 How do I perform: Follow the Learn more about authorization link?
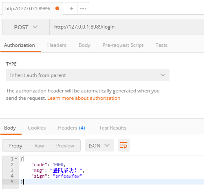coord(84,98)
